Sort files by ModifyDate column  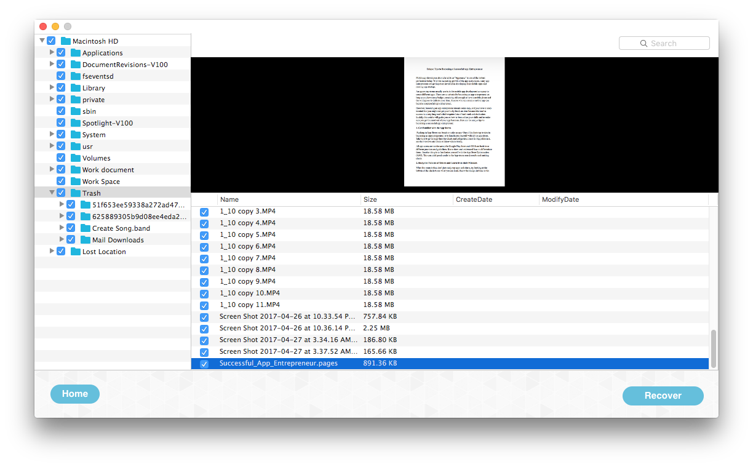624,199
